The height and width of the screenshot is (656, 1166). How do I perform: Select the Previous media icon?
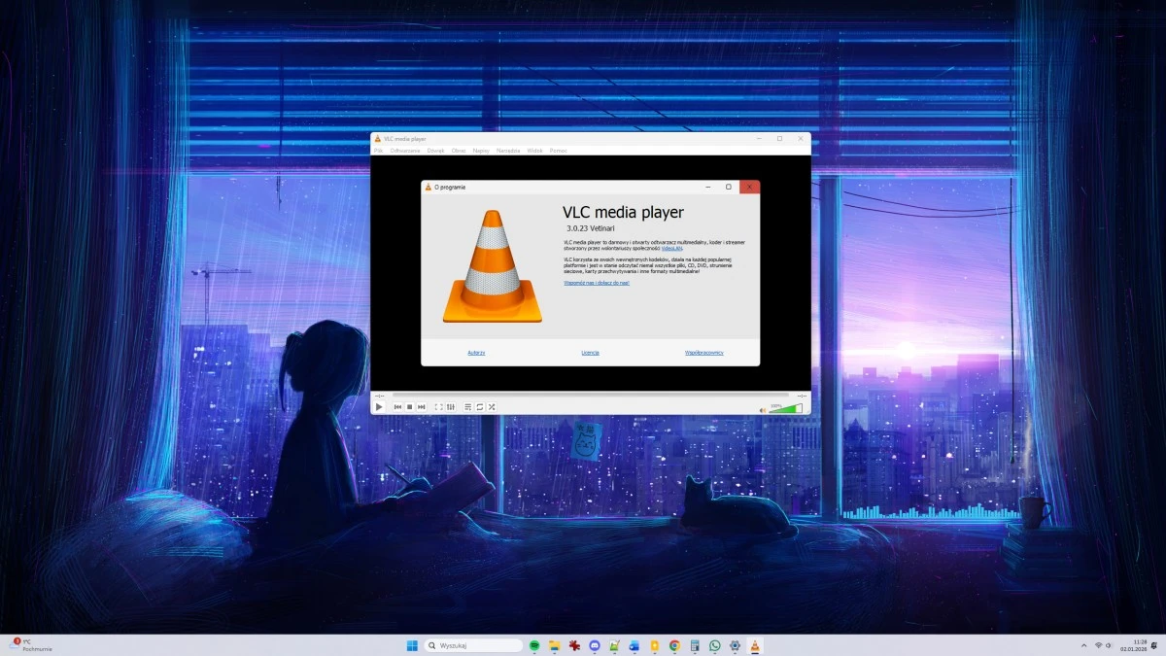[x=396, y=406]
